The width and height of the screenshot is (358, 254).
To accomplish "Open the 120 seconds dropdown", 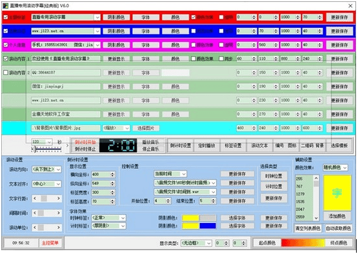I will point(49,142).
